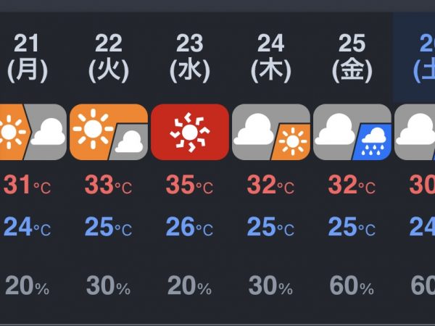
Task: Click the 20% rain chance on the 23rd
Action: 189,285
